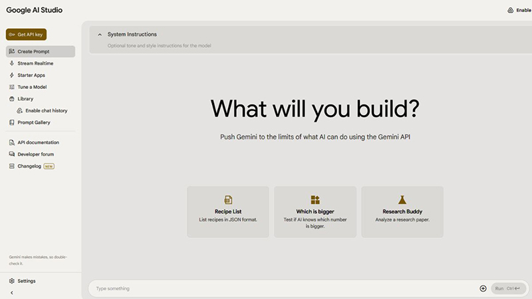Click the Tune a Model sliders icon
Image resolution: width=532 pixels, height=299 pixels.
pyautogui.click(x=12, y=87)
